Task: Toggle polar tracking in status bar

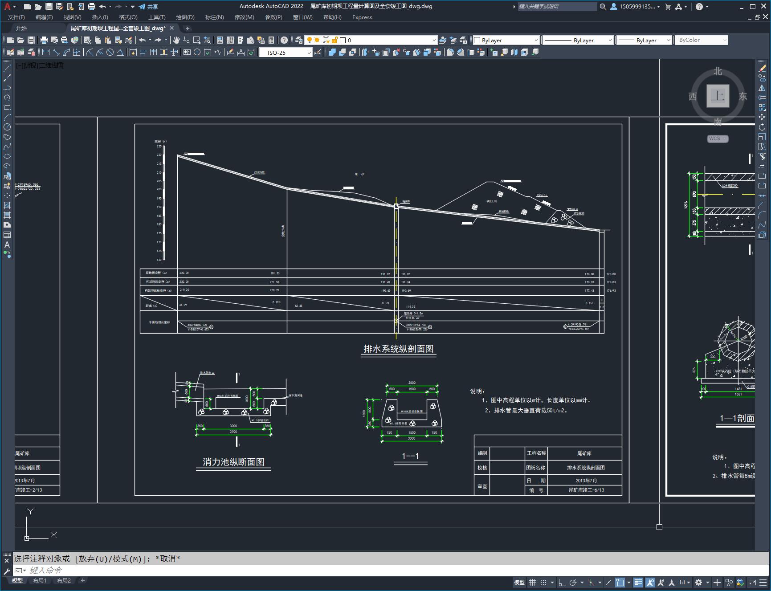Action: point(573,582)
